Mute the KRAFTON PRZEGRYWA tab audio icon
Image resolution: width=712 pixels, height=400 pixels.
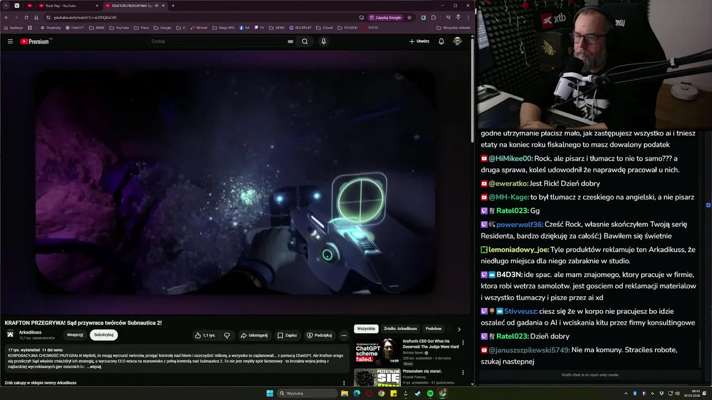[156, 6]
